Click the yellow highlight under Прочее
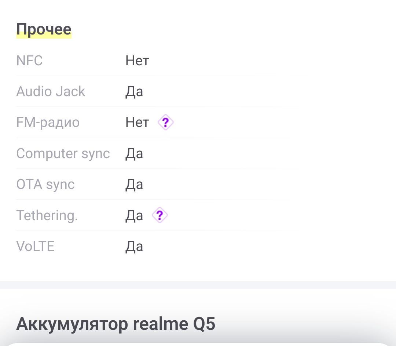396x346 pixels. 44,36
